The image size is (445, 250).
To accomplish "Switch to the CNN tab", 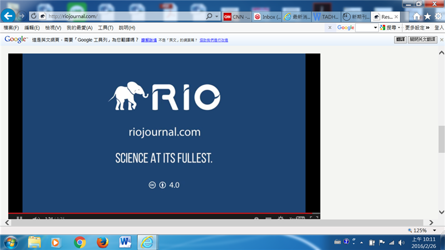I will (236, 17).
